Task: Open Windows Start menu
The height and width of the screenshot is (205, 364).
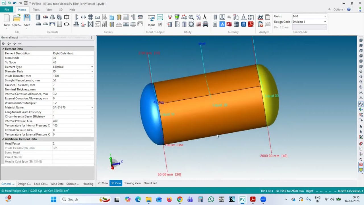Action: pos(53,199)
